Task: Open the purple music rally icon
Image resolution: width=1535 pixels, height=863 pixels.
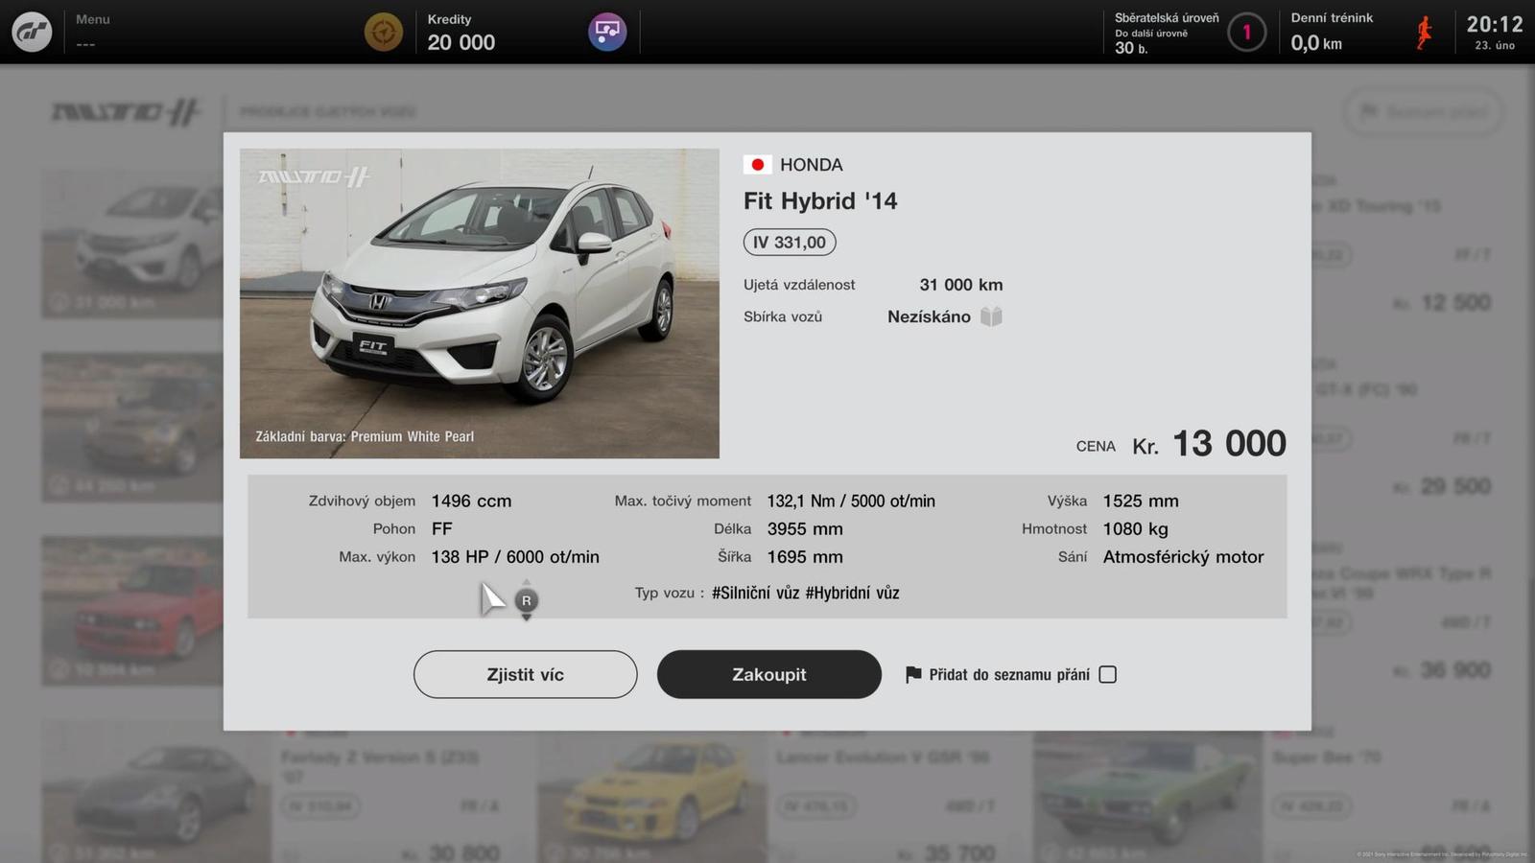Action: [x=607, y=33]
